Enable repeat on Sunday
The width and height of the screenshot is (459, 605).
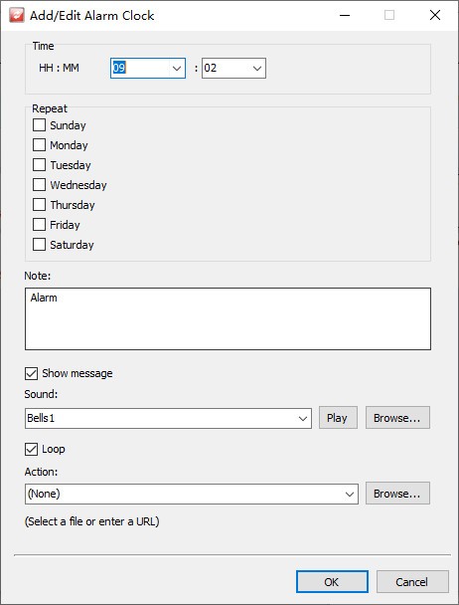pos(39,125)
